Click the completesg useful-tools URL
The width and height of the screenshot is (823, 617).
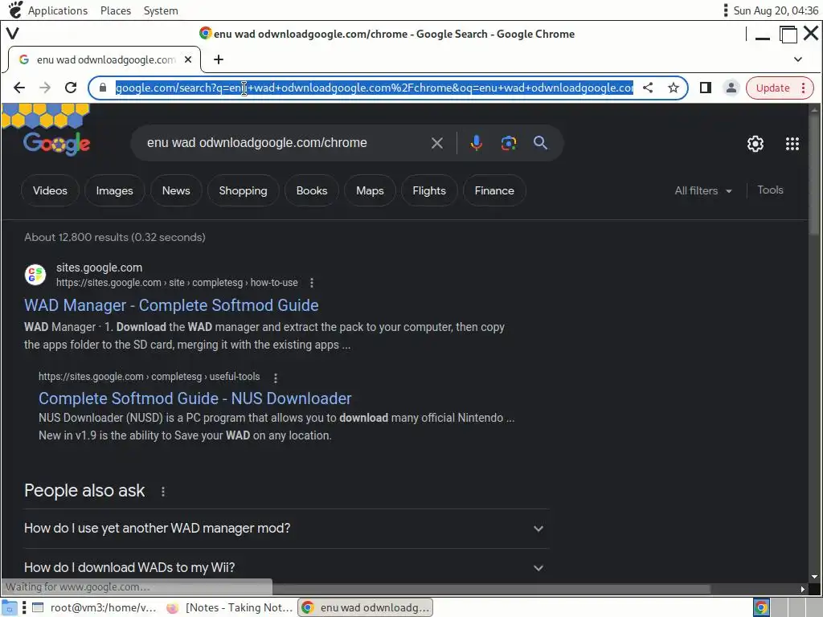[149, 377]
